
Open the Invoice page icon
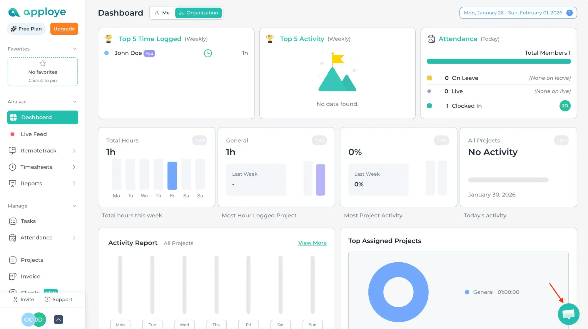point(13,276)
